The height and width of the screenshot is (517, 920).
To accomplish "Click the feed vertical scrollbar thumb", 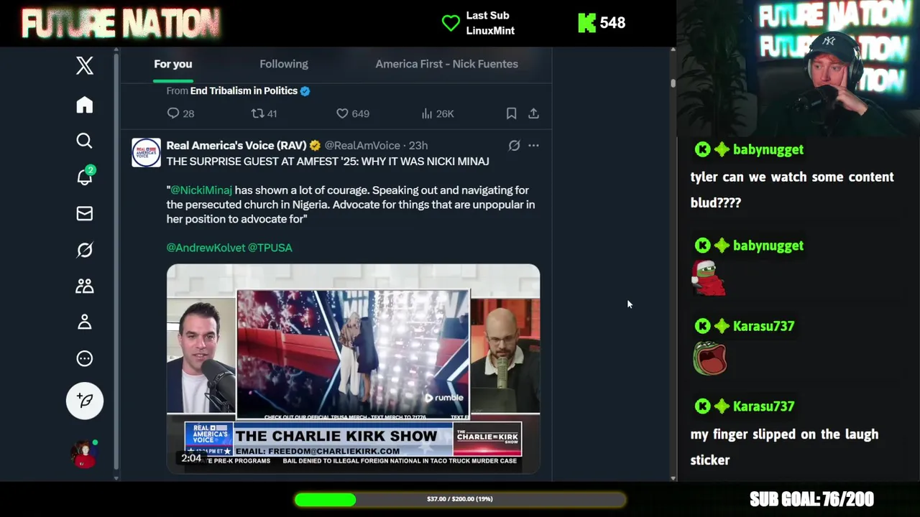I will (673, 82).
